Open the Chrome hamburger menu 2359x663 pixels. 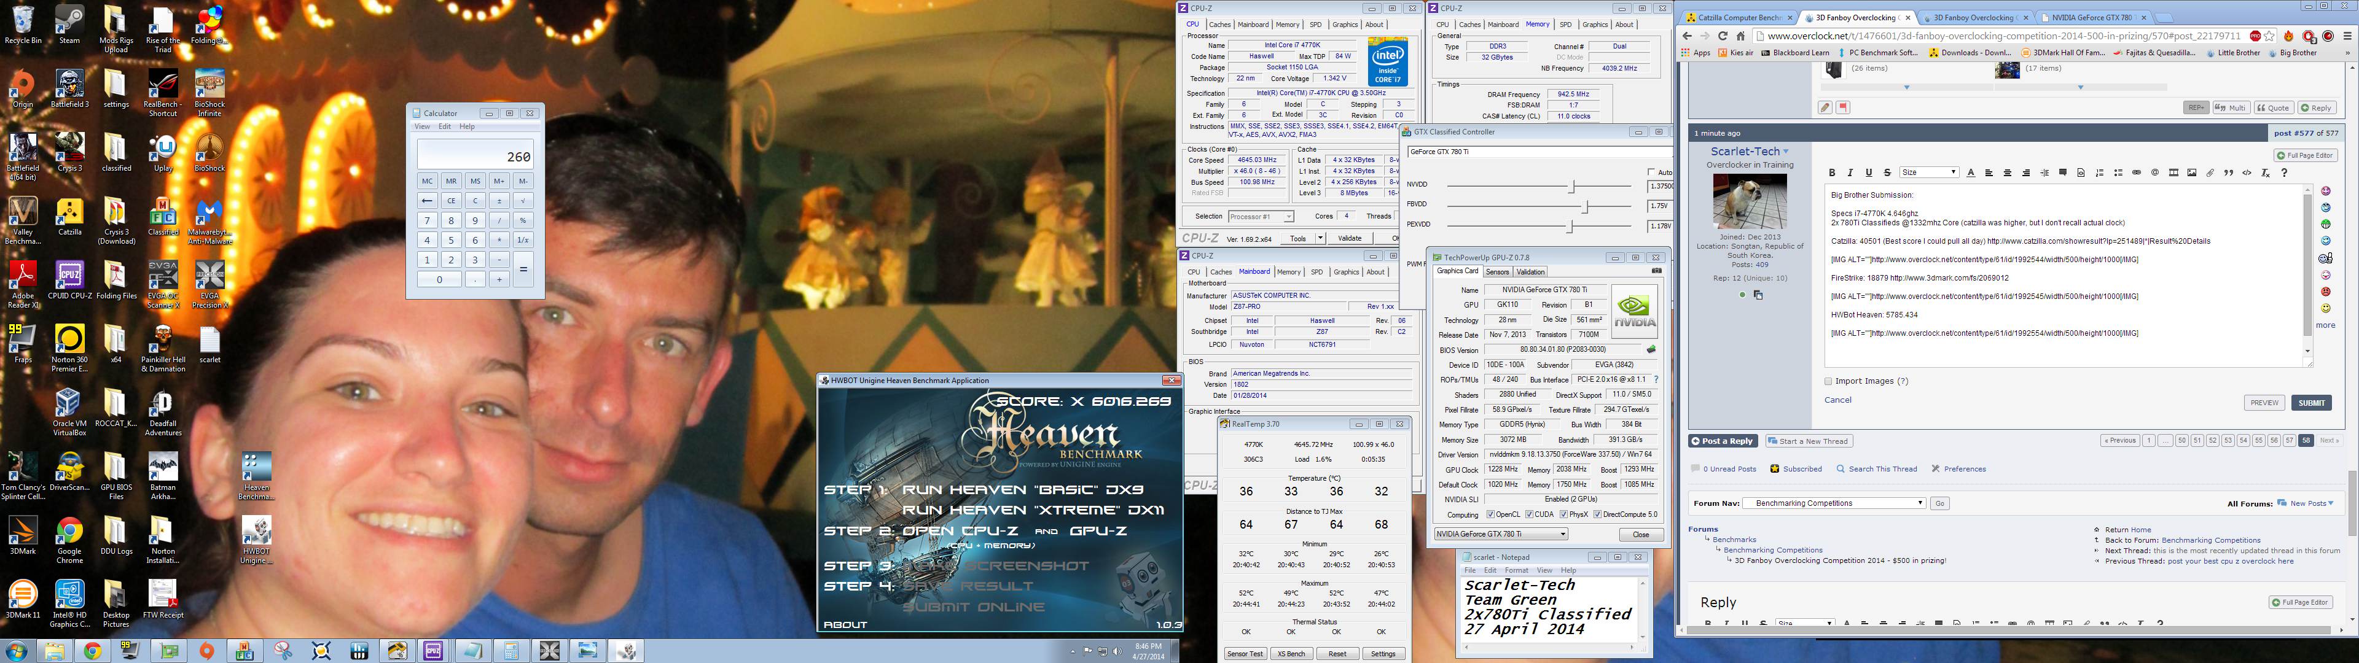(2348, 37)
